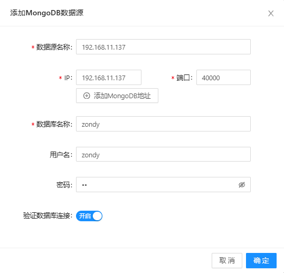Click the 添加MongoDB数据源 dialog title
This screenshot has width=284, height=273.
pos(47,13)
